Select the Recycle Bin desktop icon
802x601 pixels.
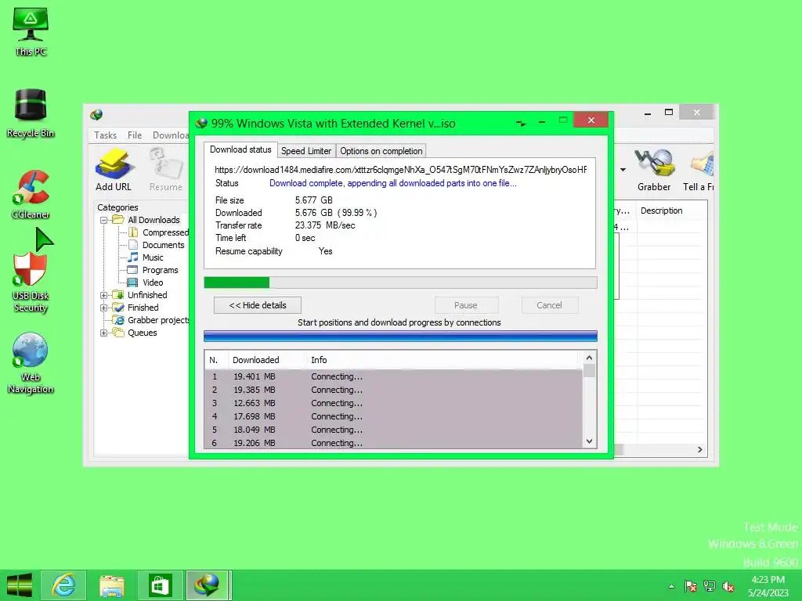point(31,113)
